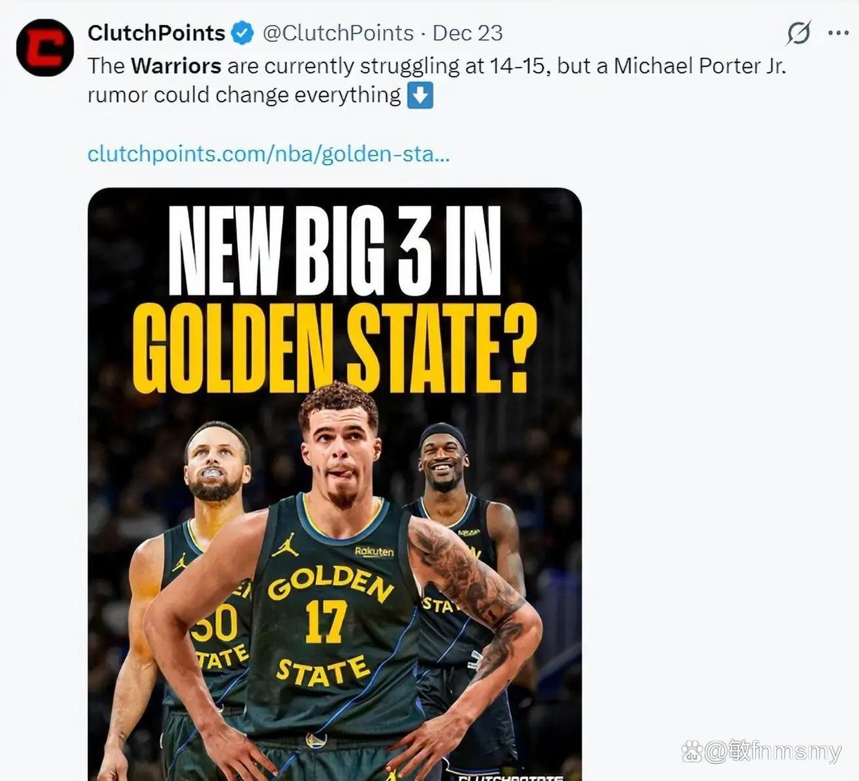Viewport: 859px width, 781px height.
Task: Click the blue verified badge
Action: tap(242, 33)
